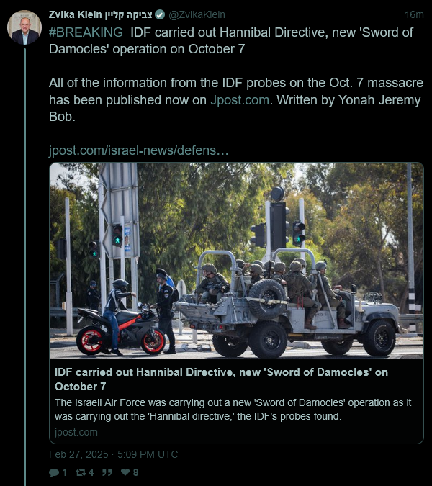Click the reply count number 1
Image resolution: width=432 pixels, height=486 pixels.
tap(65, 472)
